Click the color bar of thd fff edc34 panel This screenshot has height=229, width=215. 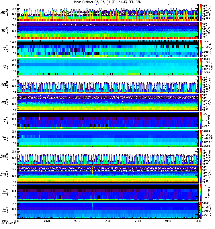201,84
